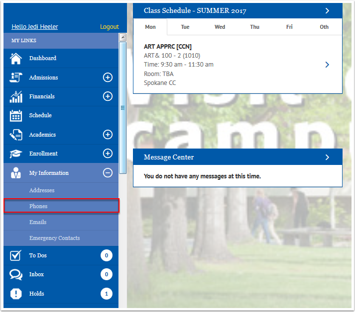
Task: Select the Mon schedule tab
Action: (x=150, y=27)
